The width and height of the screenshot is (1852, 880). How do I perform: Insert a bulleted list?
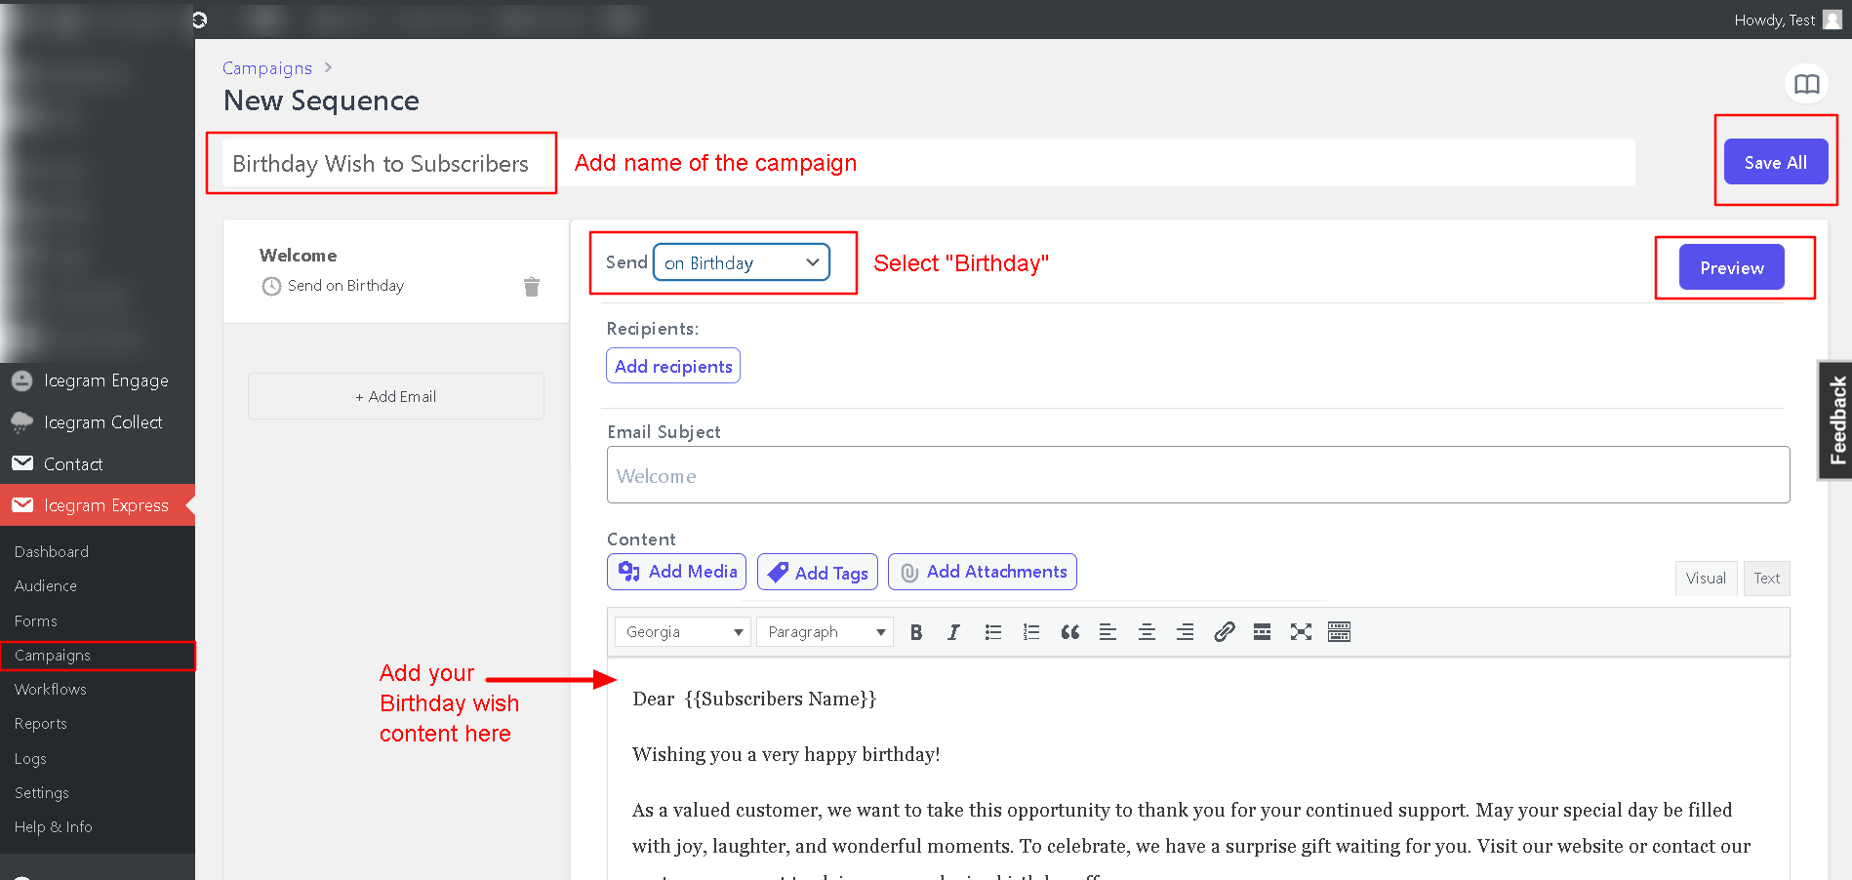point(992,632)
